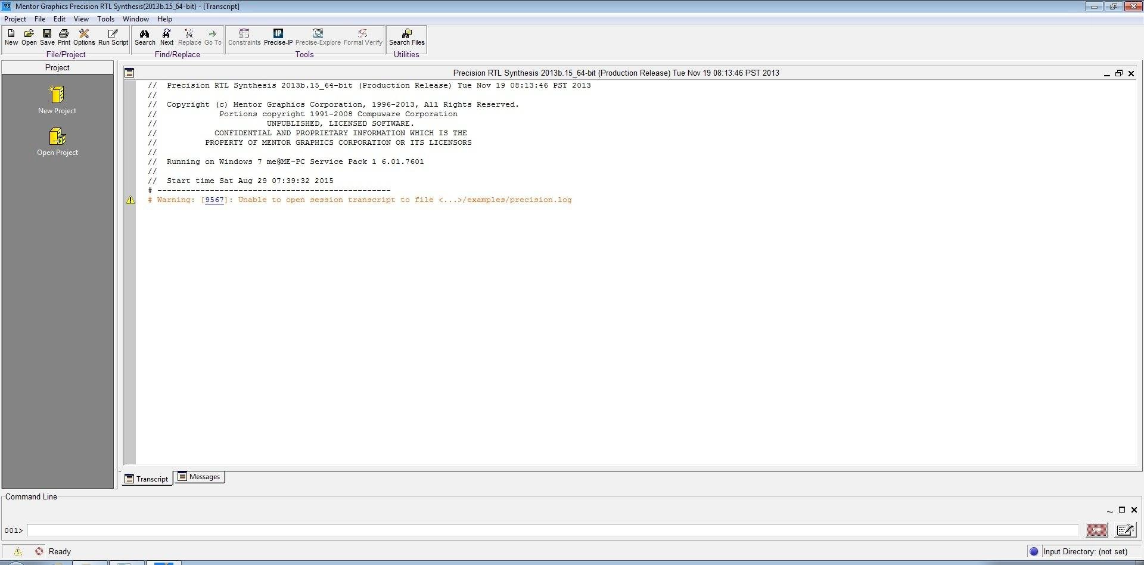This screenshot has height=565, width=1144.
Task: Click the Print toolbar icon
Action: (x=64, y=37)
